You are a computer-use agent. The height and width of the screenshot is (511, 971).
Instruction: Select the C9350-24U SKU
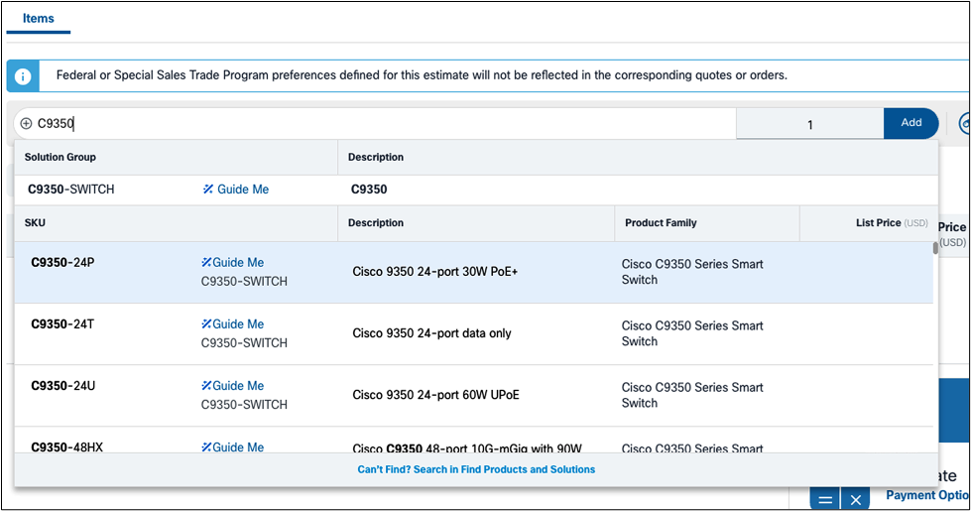(63, 386)
